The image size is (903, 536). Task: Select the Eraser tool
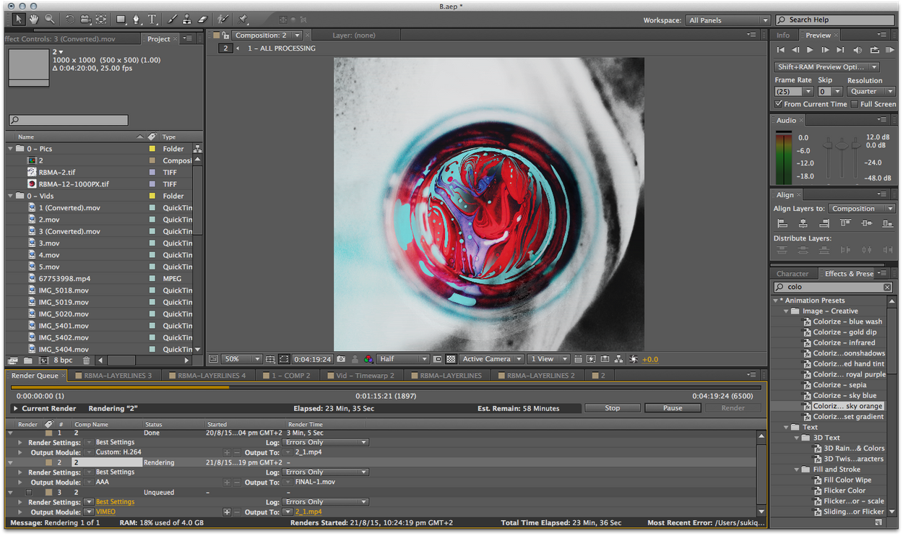(202, 20)
